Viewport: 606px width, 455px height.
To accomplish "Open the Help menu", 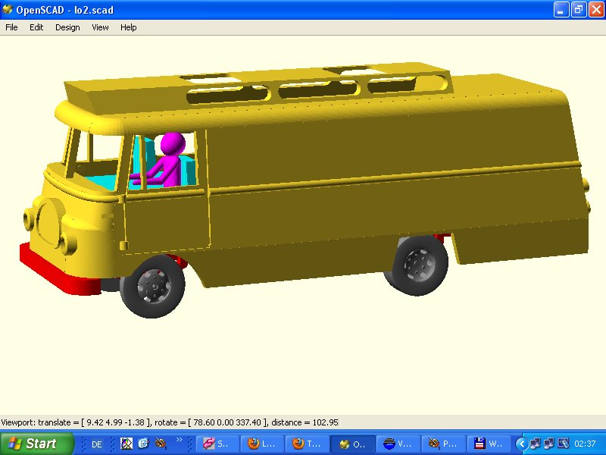I will (129, 27).
